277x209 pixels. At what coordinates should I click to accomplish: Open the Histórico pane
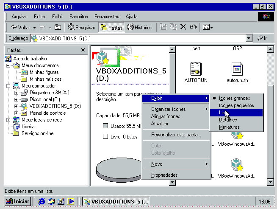coord(140,28)
